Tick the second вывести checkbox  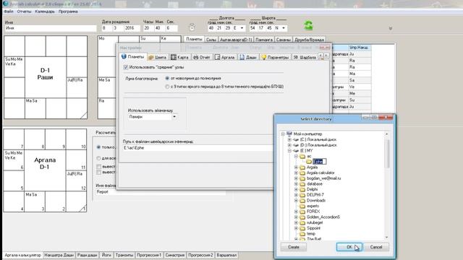click(98, 173)
